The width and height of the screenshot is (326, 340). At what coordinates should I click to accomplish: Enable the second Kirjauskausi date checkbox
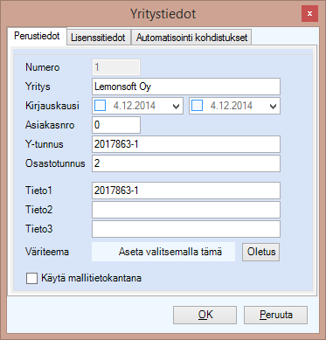tap(197, 106)
